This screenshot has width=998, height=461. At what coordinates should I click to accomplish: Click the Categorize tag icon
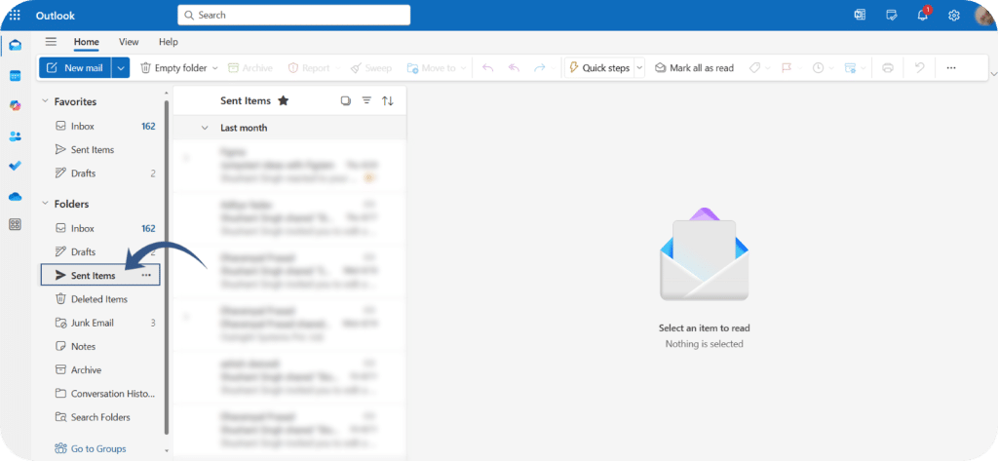[x=755, y=68]
